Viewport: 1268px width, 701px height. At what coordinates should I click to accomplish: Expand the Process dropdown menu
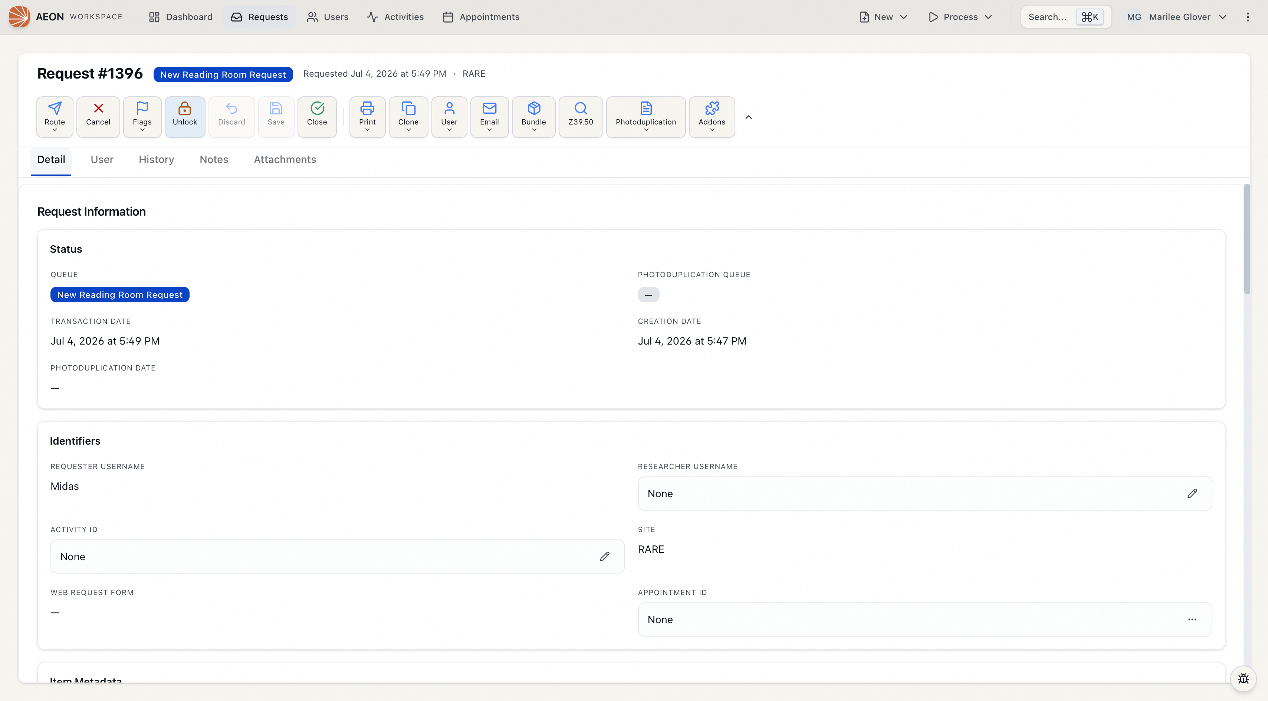[x=960, y=17]
